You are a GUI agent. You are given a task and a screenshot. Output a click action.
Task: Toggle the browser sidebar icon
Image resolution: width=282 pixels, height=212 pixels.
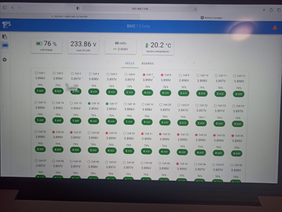pos(5,8)
